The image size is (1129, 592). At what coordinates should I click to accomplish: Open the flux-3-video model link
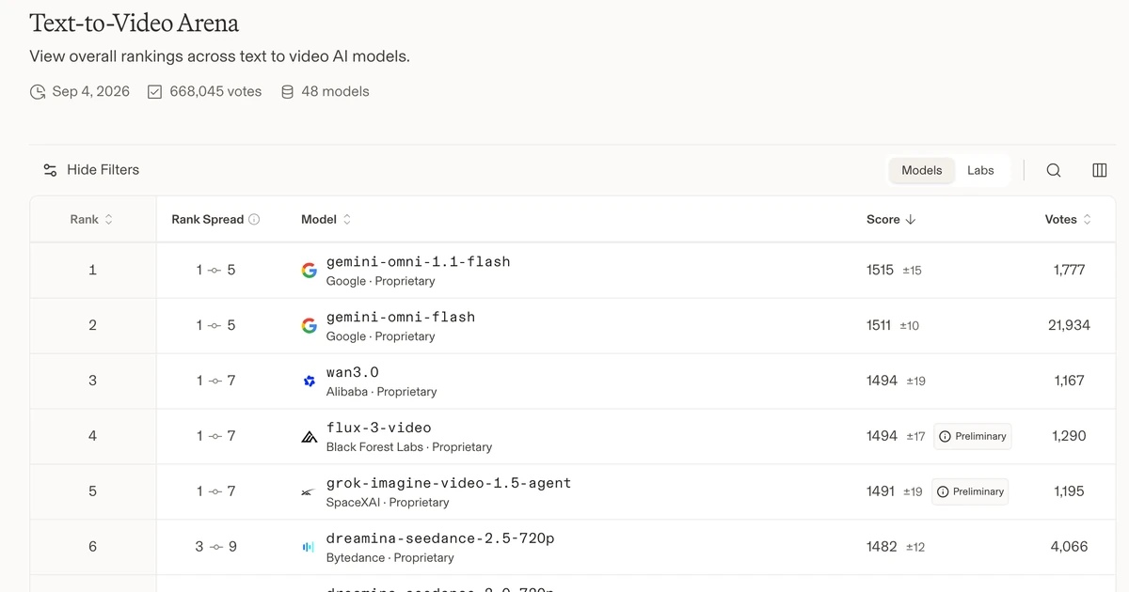379,428
